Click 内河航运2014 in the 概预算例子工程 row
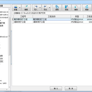 click(77, 19)
